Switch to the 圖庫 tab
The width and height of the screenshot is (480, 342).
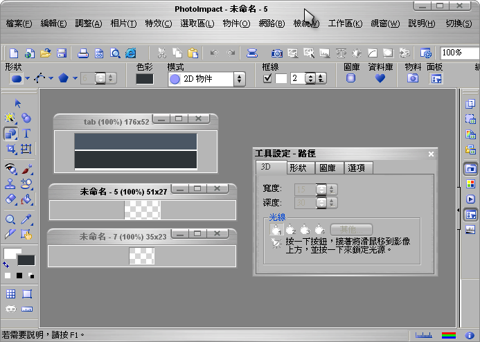tap(330, 168)
